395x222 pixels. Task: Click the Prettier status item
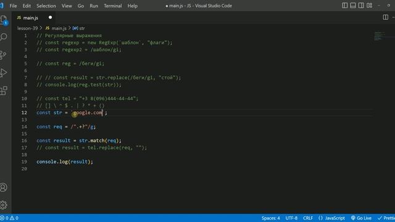pos(386,218)
